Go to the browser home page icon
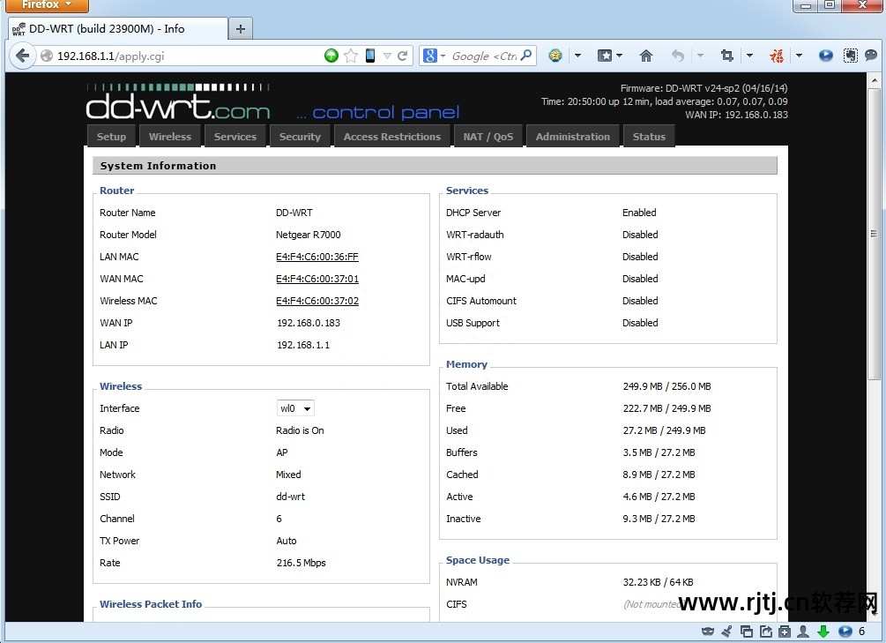This screenshot has width=886, height=643. pos(646,56)
